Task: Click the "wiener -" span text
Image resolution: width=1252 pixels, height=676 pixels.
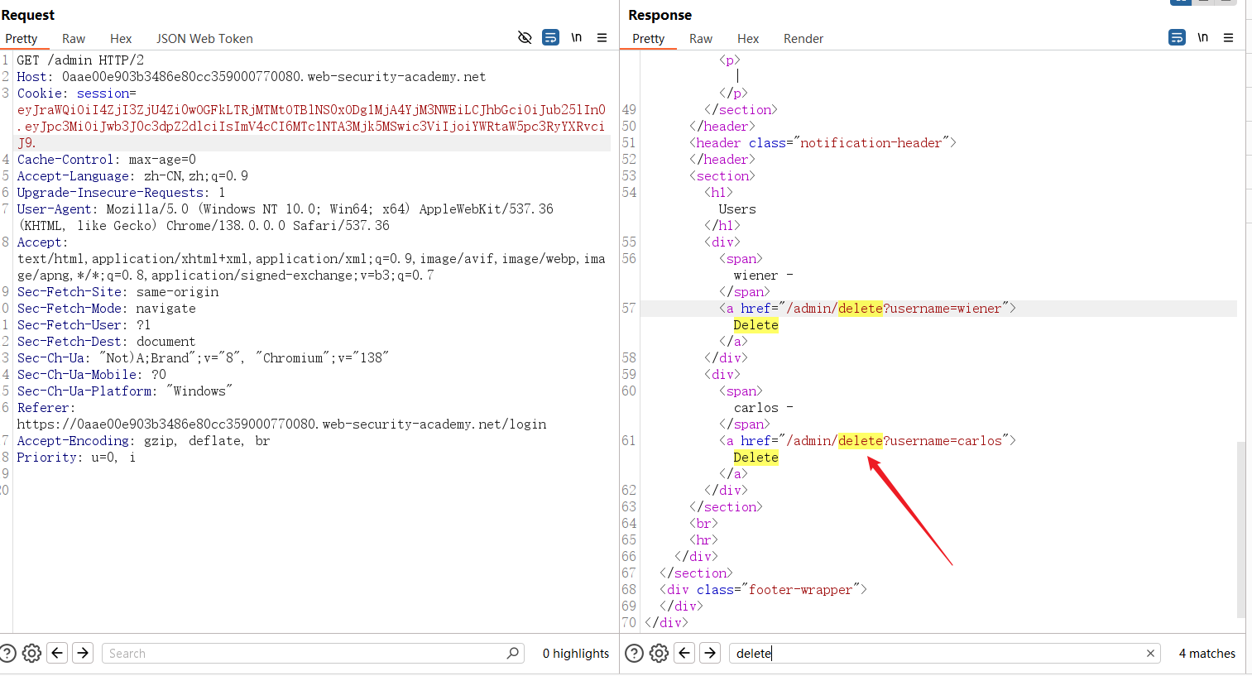Action: tap(764, 276)
